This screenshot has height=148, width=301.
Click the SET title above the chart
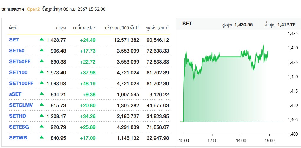(x=187, y=24)
